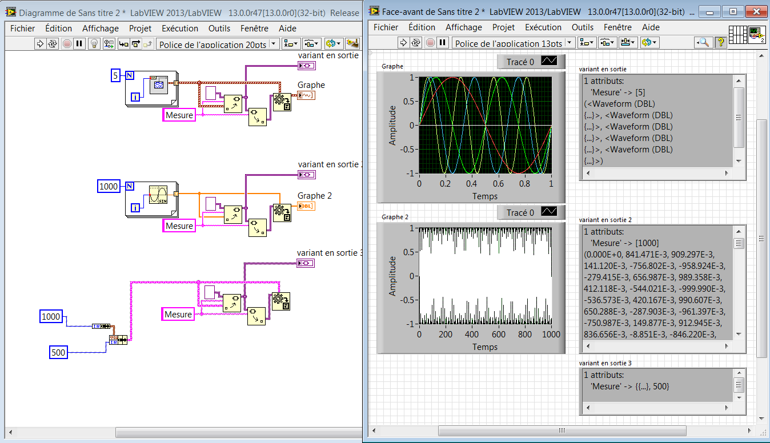Open the Exécution menu in the Diagramme window
This screenshot has height=443, width=770.
coord(179,28)
